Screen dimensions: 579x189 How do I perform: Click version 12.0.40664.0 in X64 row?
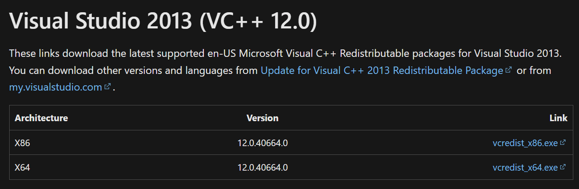click(x=262, y=168)
